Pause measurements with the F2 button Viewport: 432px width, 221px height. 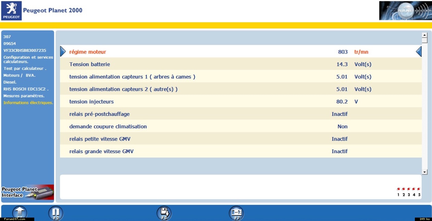coord(56,213)
